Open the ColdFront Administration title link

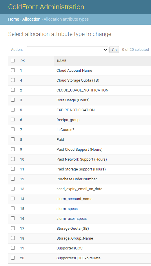[x=46, y=7]
